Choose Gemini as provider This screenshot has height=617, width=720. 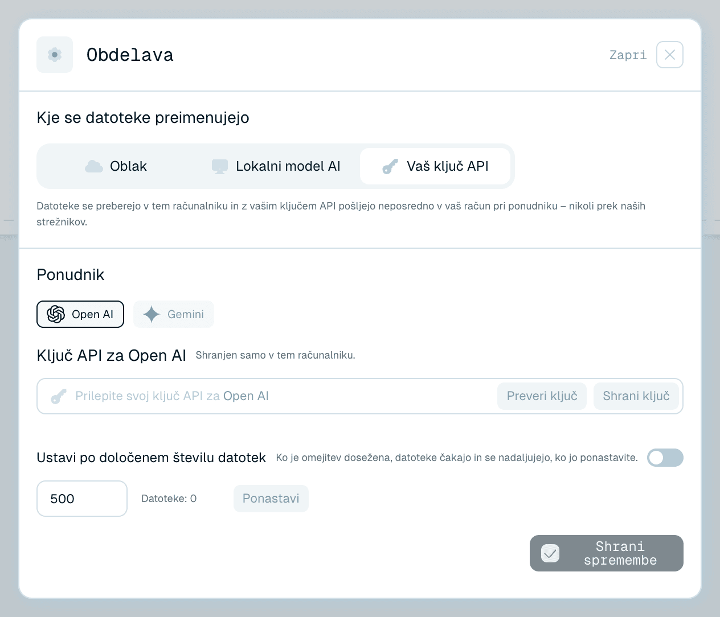(174, 314)
